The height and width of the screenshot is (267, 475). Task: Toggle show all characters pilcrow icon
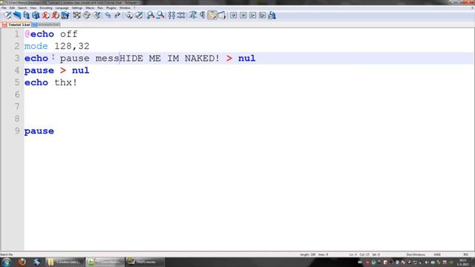coord(203,15)
